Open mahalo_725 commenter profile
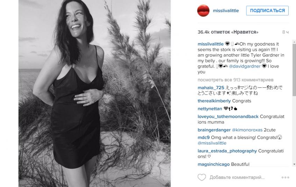This screenshot has width=296, height=187. (211, 88)
